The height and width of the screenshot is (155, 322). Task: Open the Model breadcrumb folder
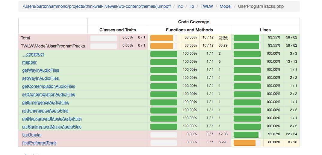pyautogui.click(x=226, y=6)
